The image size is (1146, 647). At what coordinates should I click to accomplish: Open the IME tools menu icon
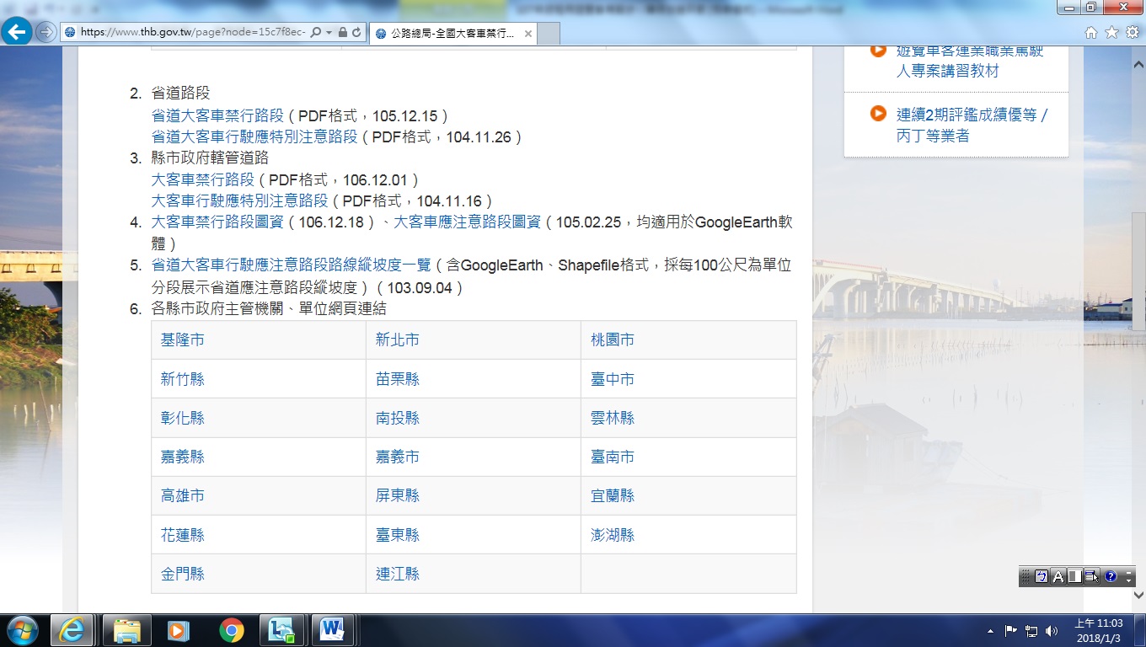click(x=1091, y=576)
